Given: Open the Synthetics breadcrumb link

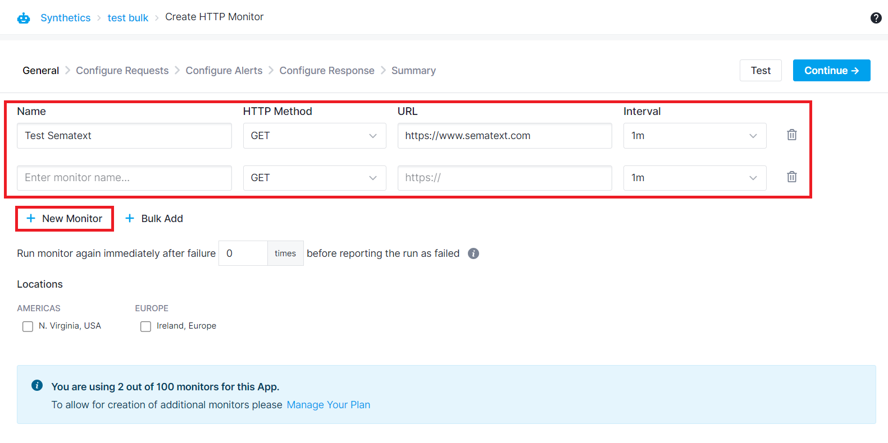Looking at the screenshot, I should [65, 18].
